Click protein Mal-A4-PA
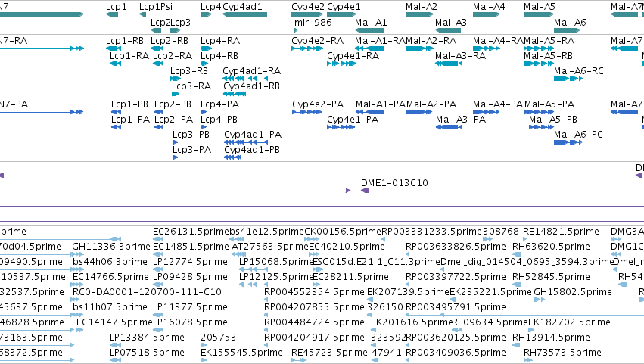The height and width of the screenshot is (364, 644). pyautogui.click(x=487, y=112)
